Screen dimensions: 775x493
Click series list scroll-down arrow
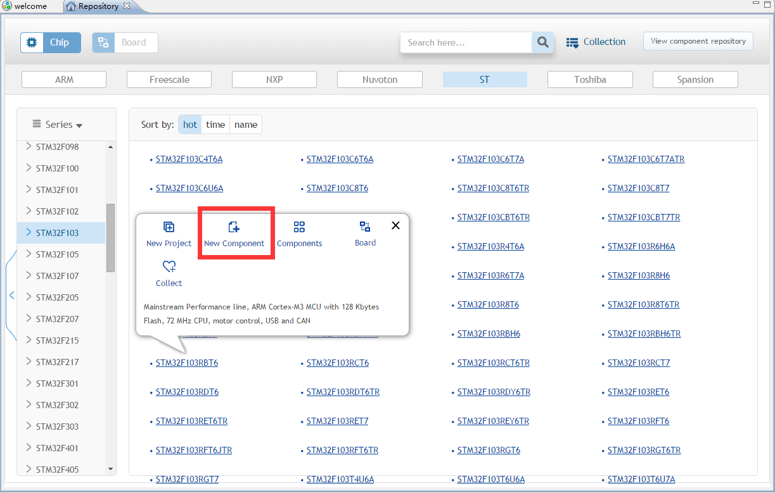click(110, 469)
